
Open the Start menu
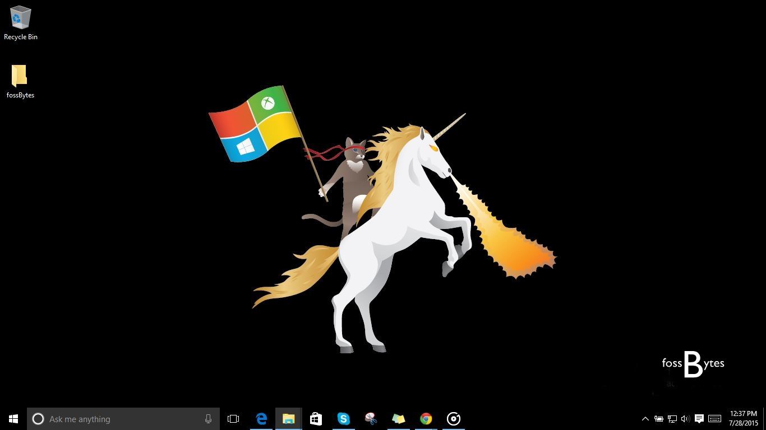pyautogui.click(x=13, y=419)
